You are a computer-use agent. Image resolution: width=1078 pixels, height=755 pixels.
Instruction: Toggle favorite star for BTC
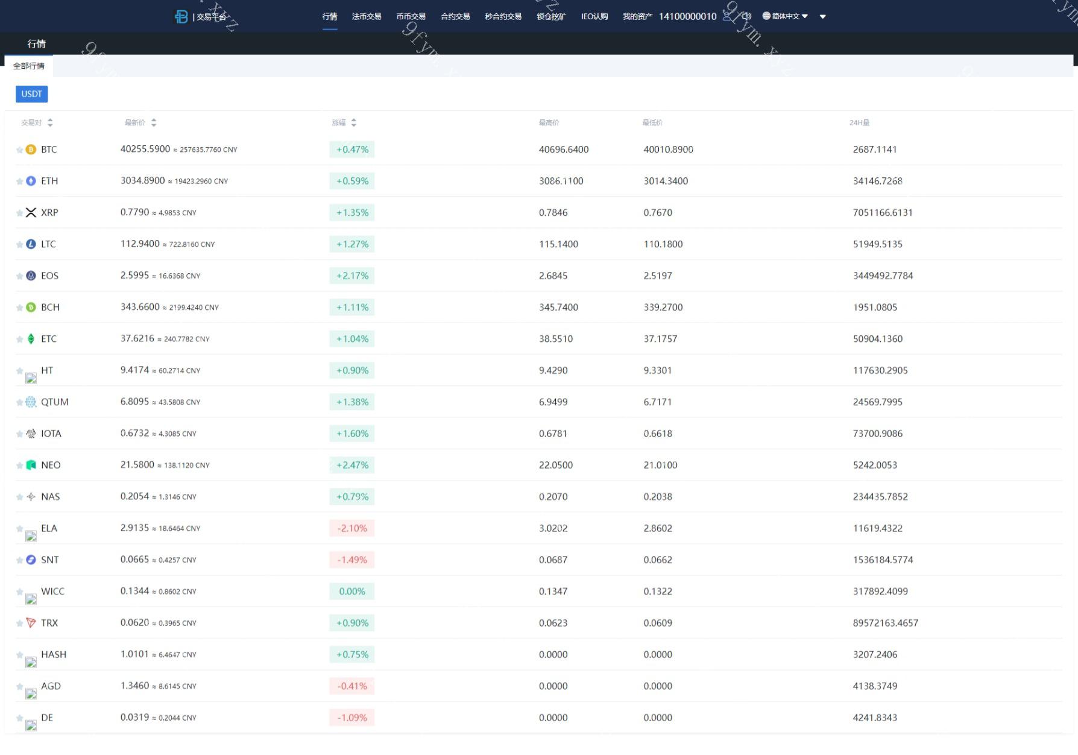coord(19,150)
